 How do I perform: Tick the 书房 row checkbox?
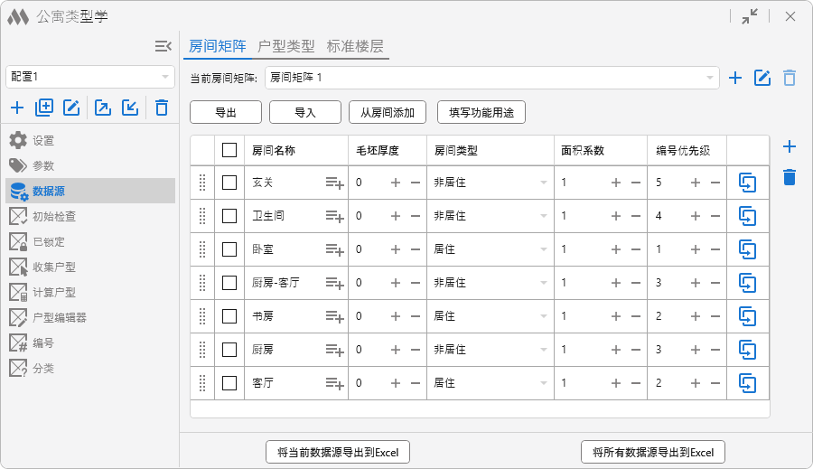(x=229, y=316)
